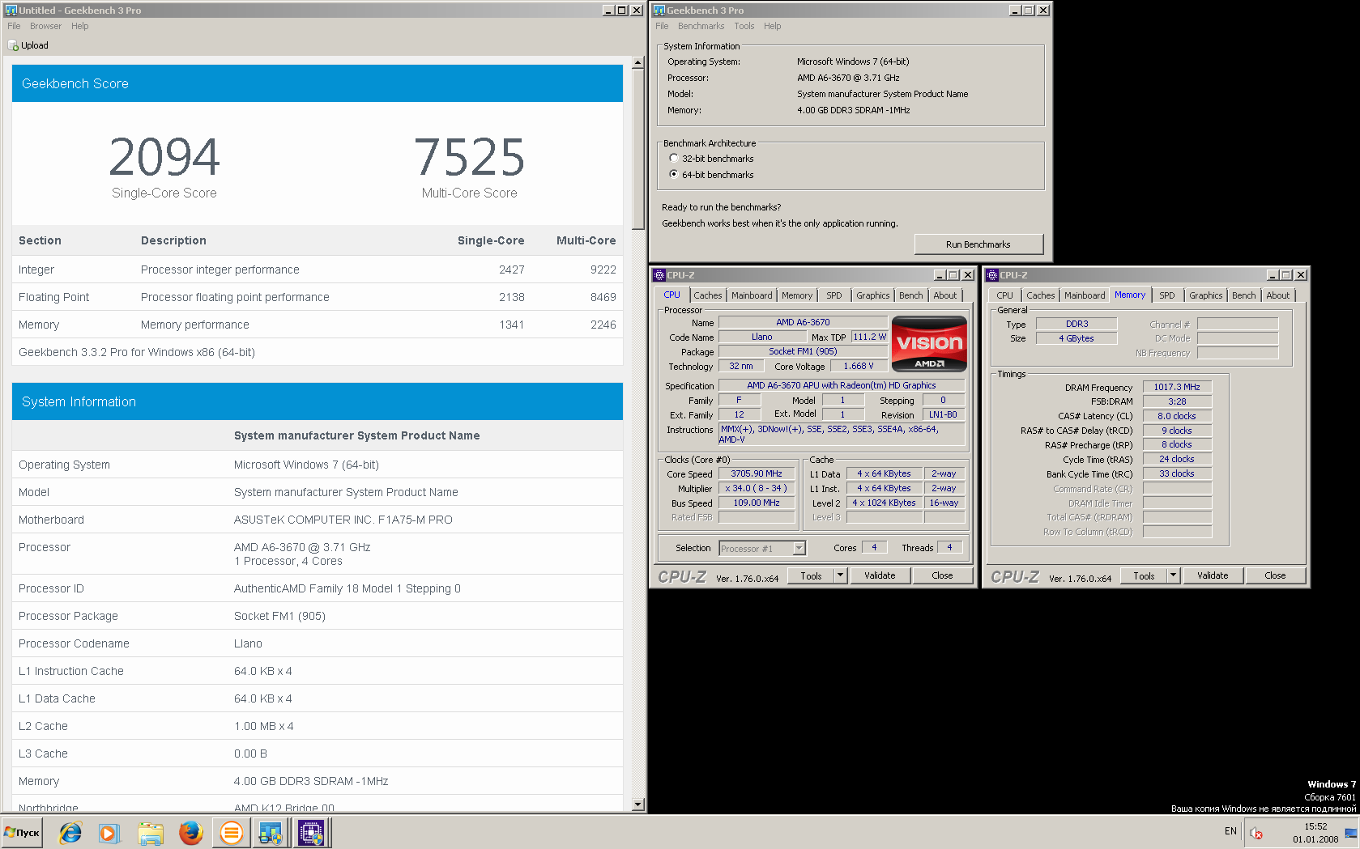Click the Multi-Core Score 7525
1360x849 pixels.
pyautogui.click(x=469, y=157)
